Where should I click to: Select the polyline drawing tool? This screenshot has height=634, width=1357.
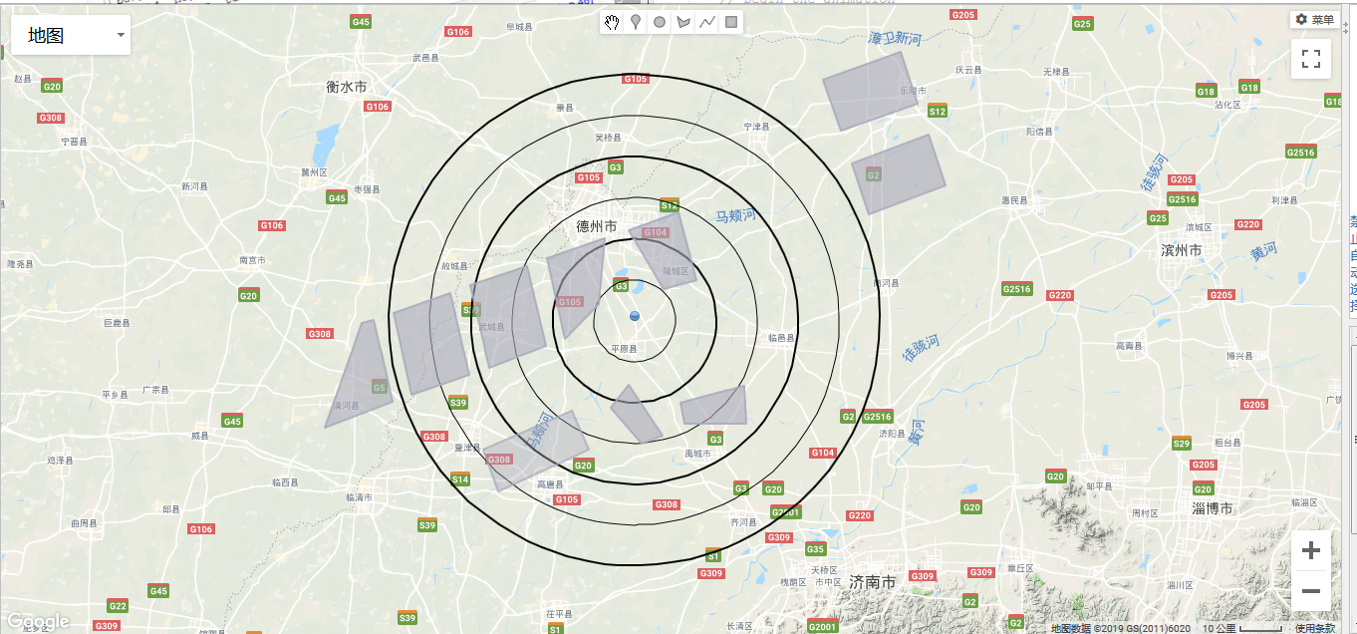707,22
